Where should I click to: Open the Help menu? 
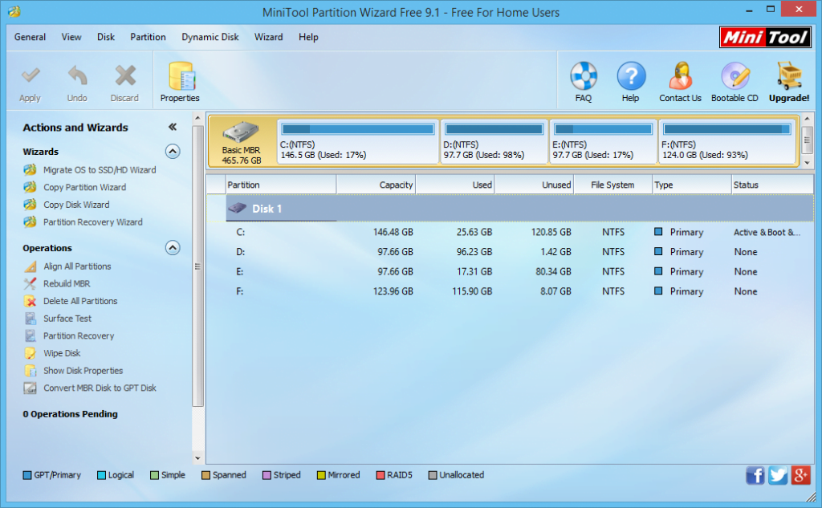point(308,37)
